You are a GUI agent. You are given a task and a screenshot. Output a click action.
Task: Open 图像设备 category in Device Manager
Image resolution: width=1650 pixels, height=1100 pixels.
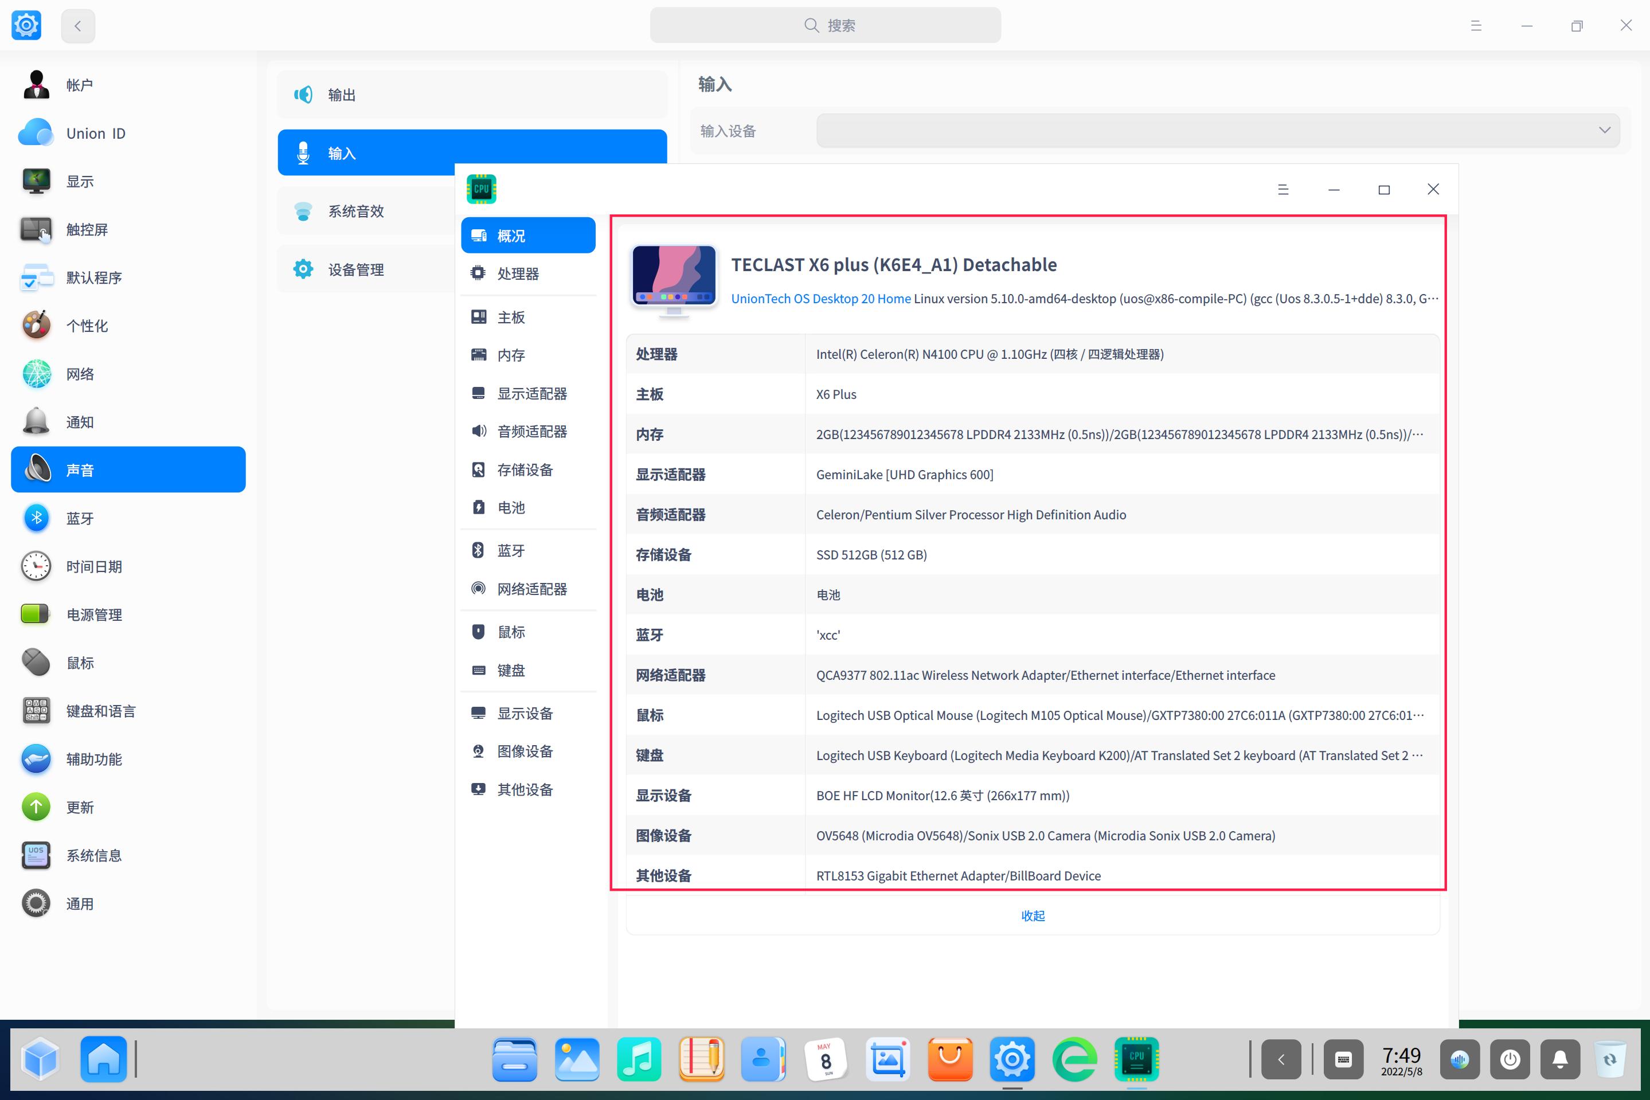pyautogui.click(x=523, y=751)
